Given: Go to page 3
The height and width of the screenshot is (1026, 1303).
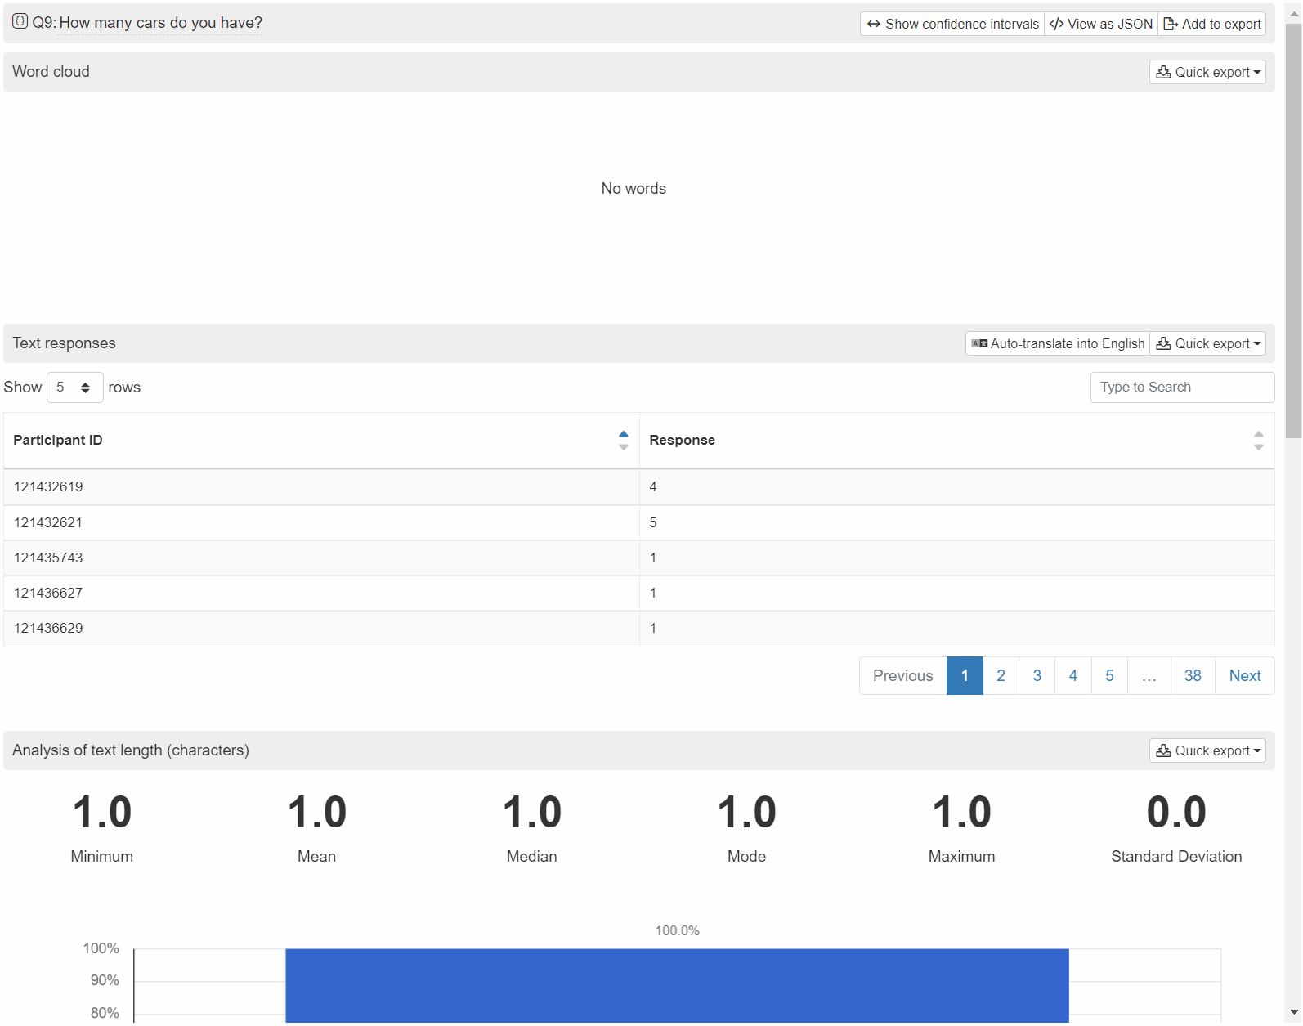Looking at the screenshot, I should pos(1037,676).
